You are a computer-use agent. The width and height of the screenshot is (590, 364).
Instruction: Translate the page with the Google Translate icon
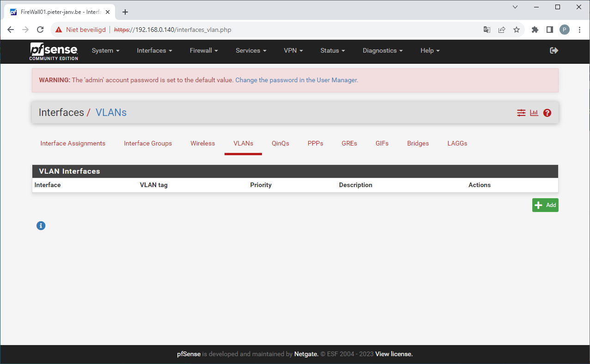coord(487,29)
